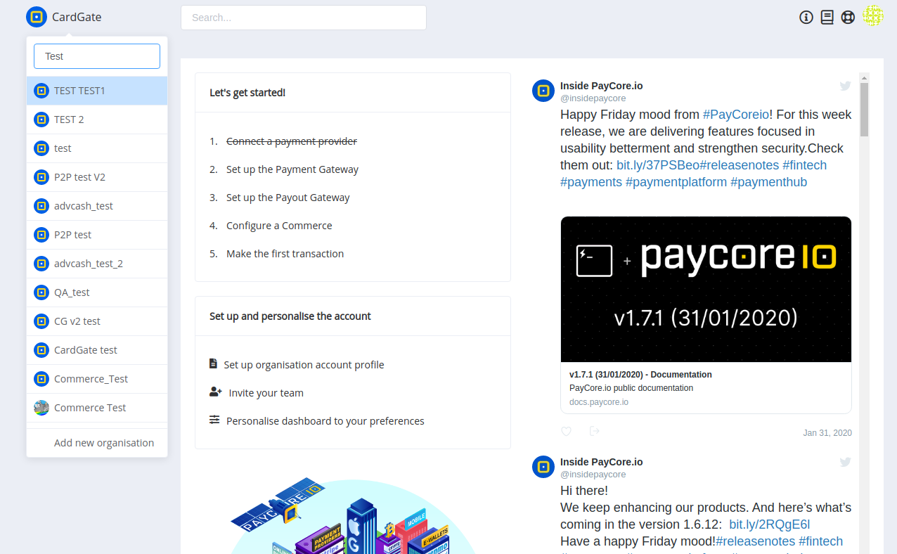Image resolution: width=897 pixels, height=554 pixels.
Task: Click the add-user icon beside Invite your team
Action: (216, 392)
